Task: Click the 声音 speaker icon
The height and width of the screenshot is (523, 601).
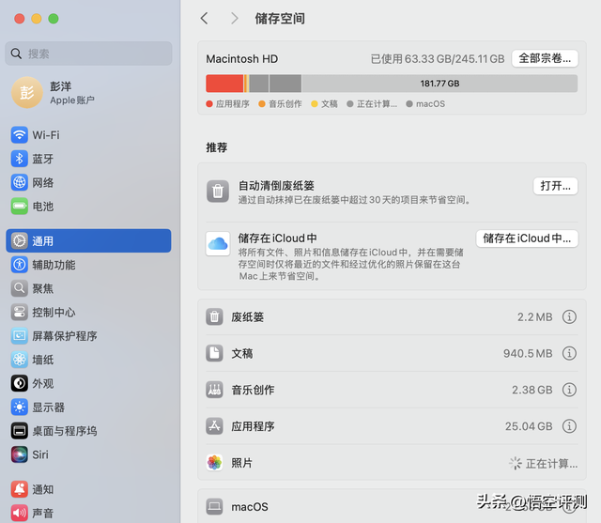Action: (x=19, y=513)
